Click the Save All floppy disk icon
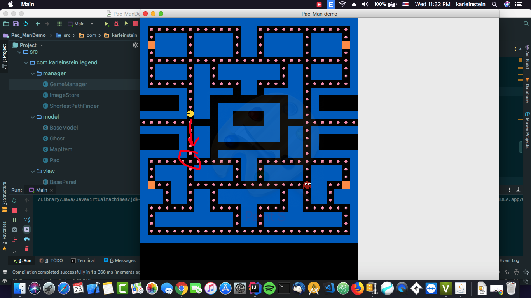531x298 pixels. 16,24
